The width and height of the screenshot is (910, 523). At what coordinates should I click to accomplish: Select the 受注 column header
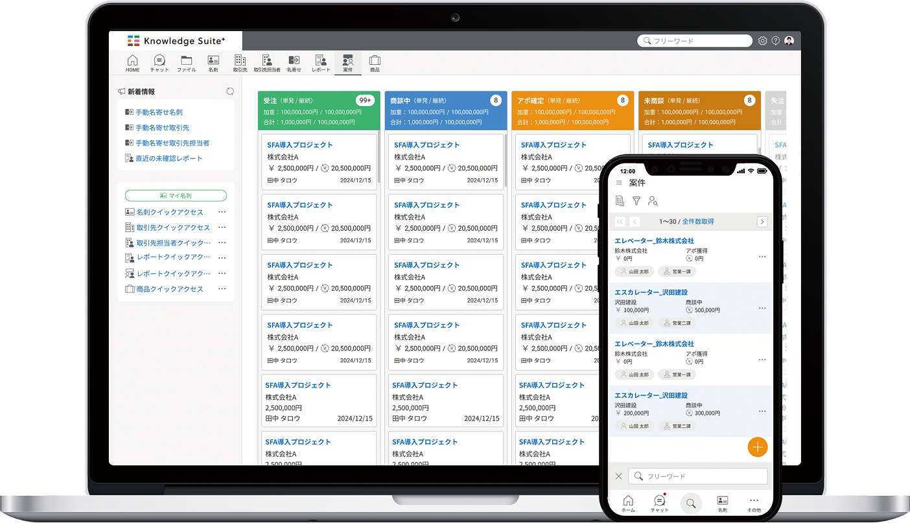tap(319, 111)
